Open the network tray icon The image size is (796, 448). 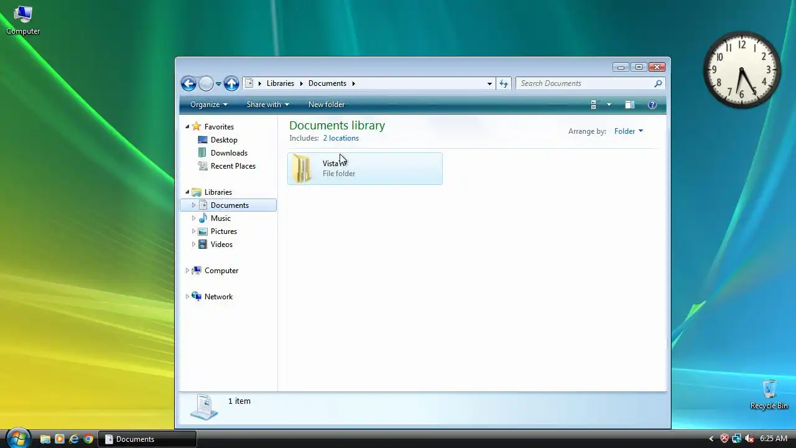[737, 439]
